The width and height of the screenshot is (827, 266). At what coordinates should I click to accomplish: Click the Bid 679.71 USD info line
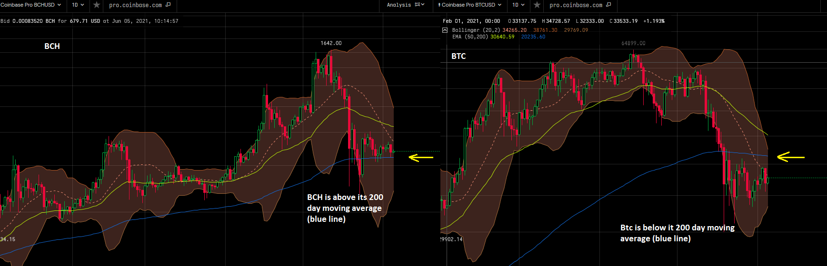[x=90, y=21]
